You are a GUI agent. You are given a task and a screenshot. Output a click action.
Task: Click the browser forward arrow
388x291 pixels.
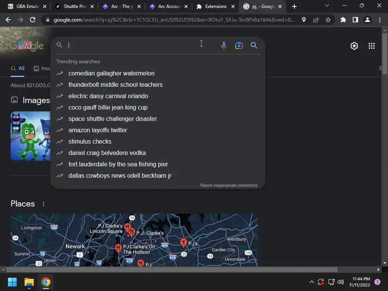coord(20,20)
